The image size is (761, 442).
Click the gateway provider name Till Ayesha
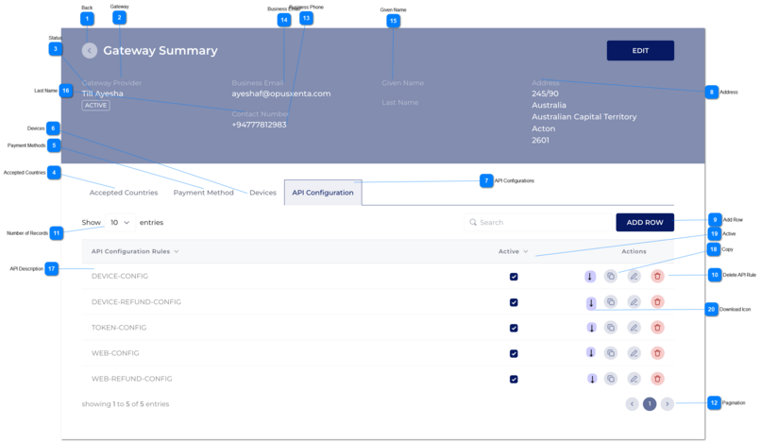102,93
